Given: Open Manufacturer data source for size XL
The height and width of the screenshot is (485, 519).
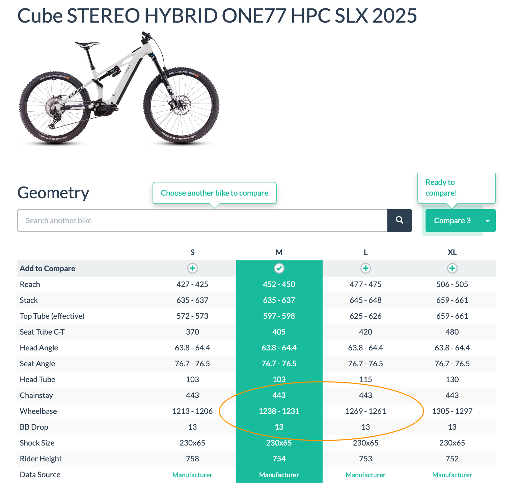Looking at the screenshot, I should 452,475.
